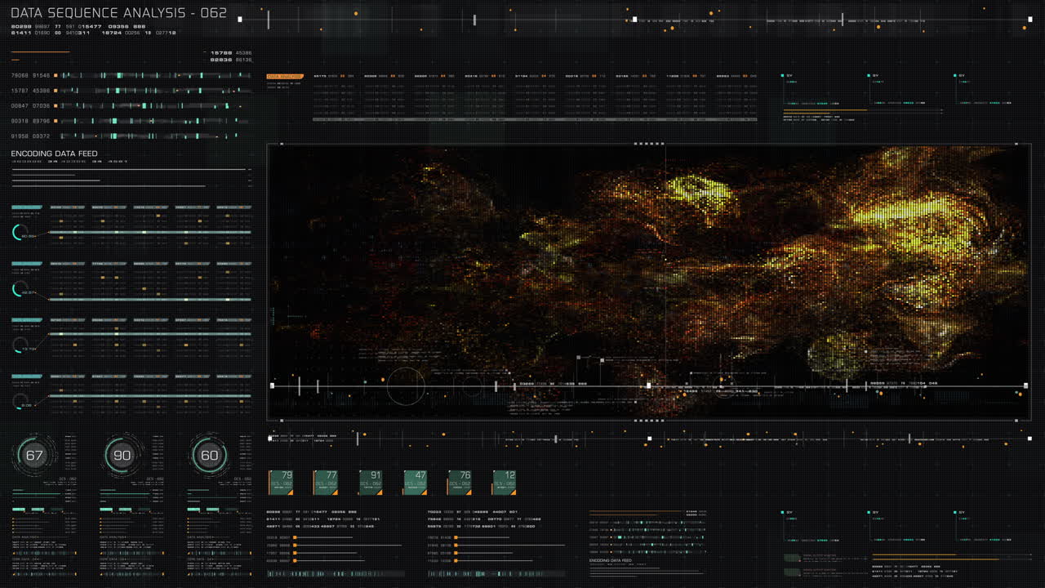1045x588 pixels.
Task: Click the DATA SEQUENCE ANALYSIS - 062 title
Action: (118, 14)
